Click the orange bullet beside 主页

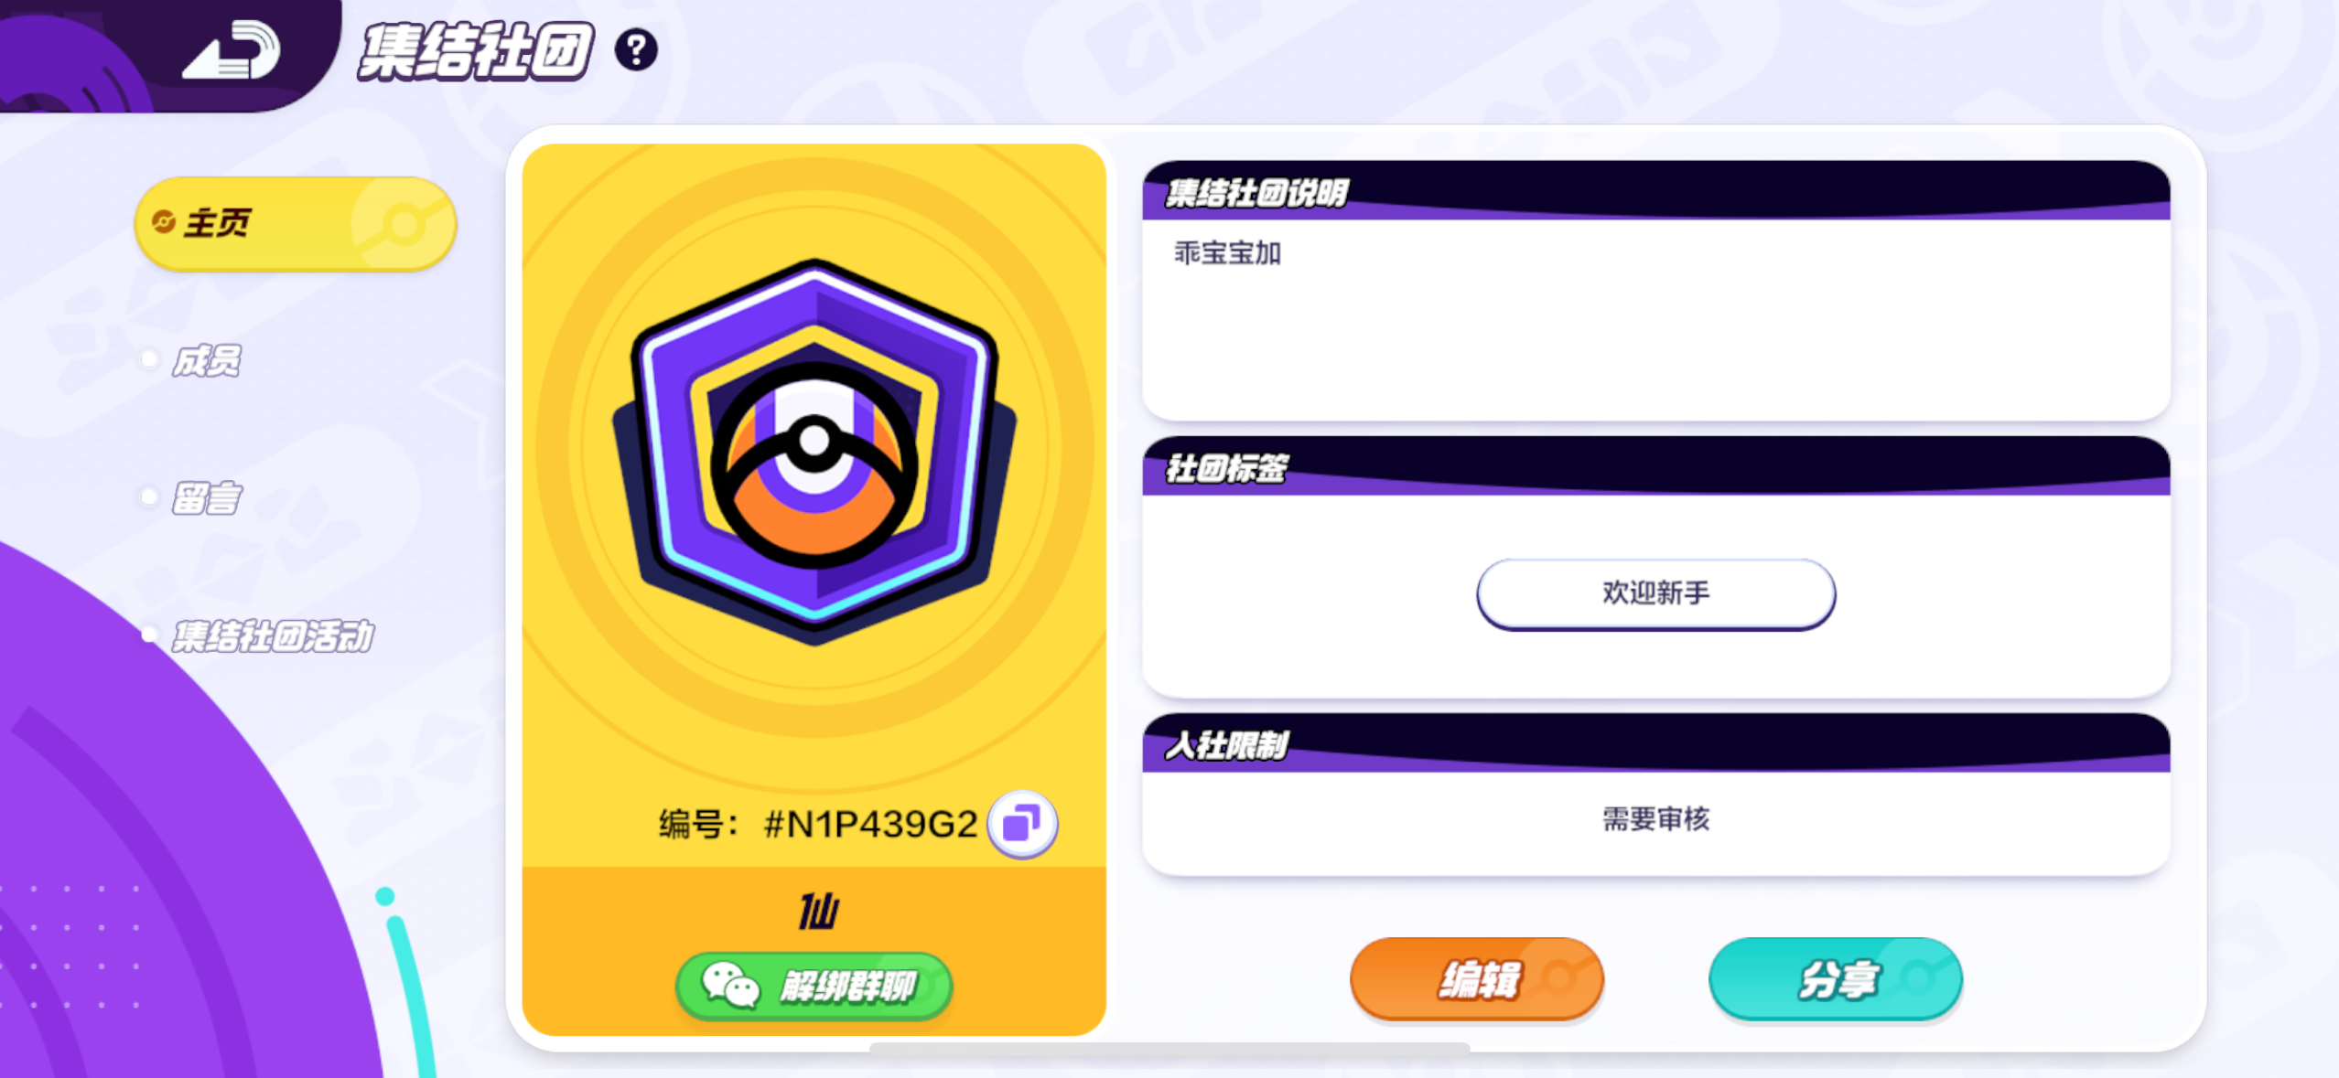click(163, 222)
